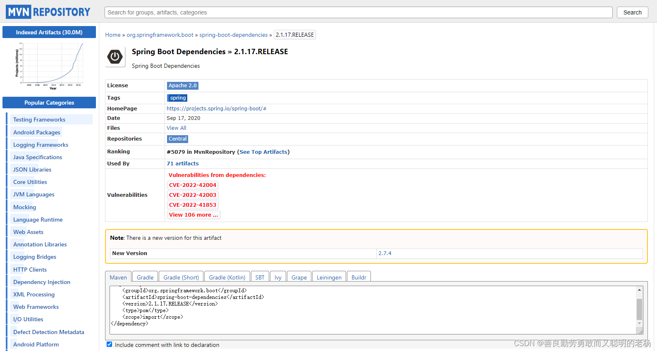The height and width of the screenshot is (351, 657).
Task: Click the snippet scrollbar down arrow
Action: click(639, 323)
